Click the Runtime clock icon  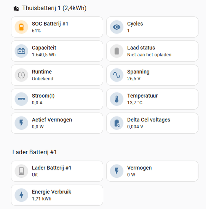(x=21, y=75)
